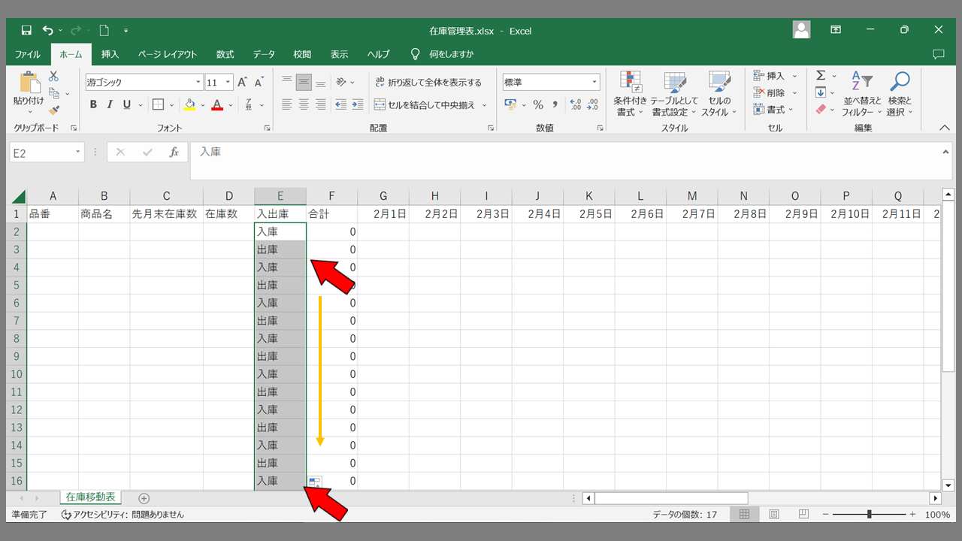Expand the formula bar

(947, 153)
